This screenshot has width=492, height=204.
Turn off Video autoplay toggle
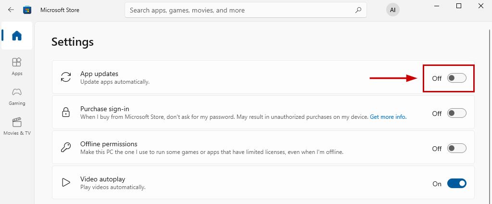click(x=456, y=183)
